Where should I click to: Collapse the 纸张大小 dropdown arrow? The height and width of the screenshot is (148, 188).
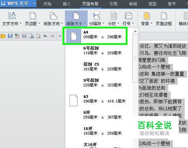pos(85,23)
